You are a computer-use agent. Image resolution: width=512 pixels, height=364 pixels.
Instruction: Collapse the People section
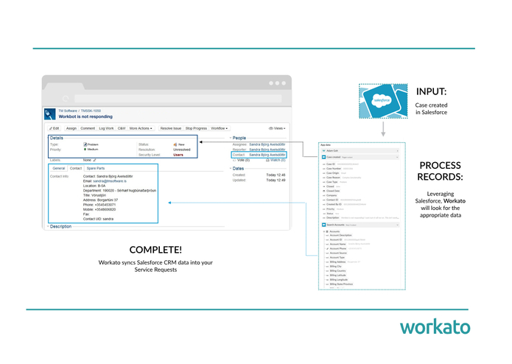click(x=231, y=138)
